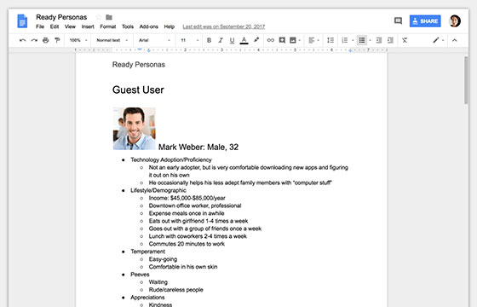Open the line spacing options
477x307 pixels.
pos(330,40)
